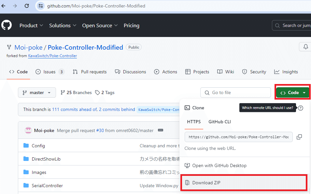Click the fork icon before Moi-poke
The height and width of the screenshot is (194, 311).
click(x=9, y=47)
